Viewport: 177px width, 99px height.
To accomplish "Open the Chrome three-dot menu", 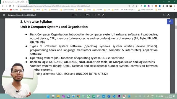I will click(x=175, y=6).
